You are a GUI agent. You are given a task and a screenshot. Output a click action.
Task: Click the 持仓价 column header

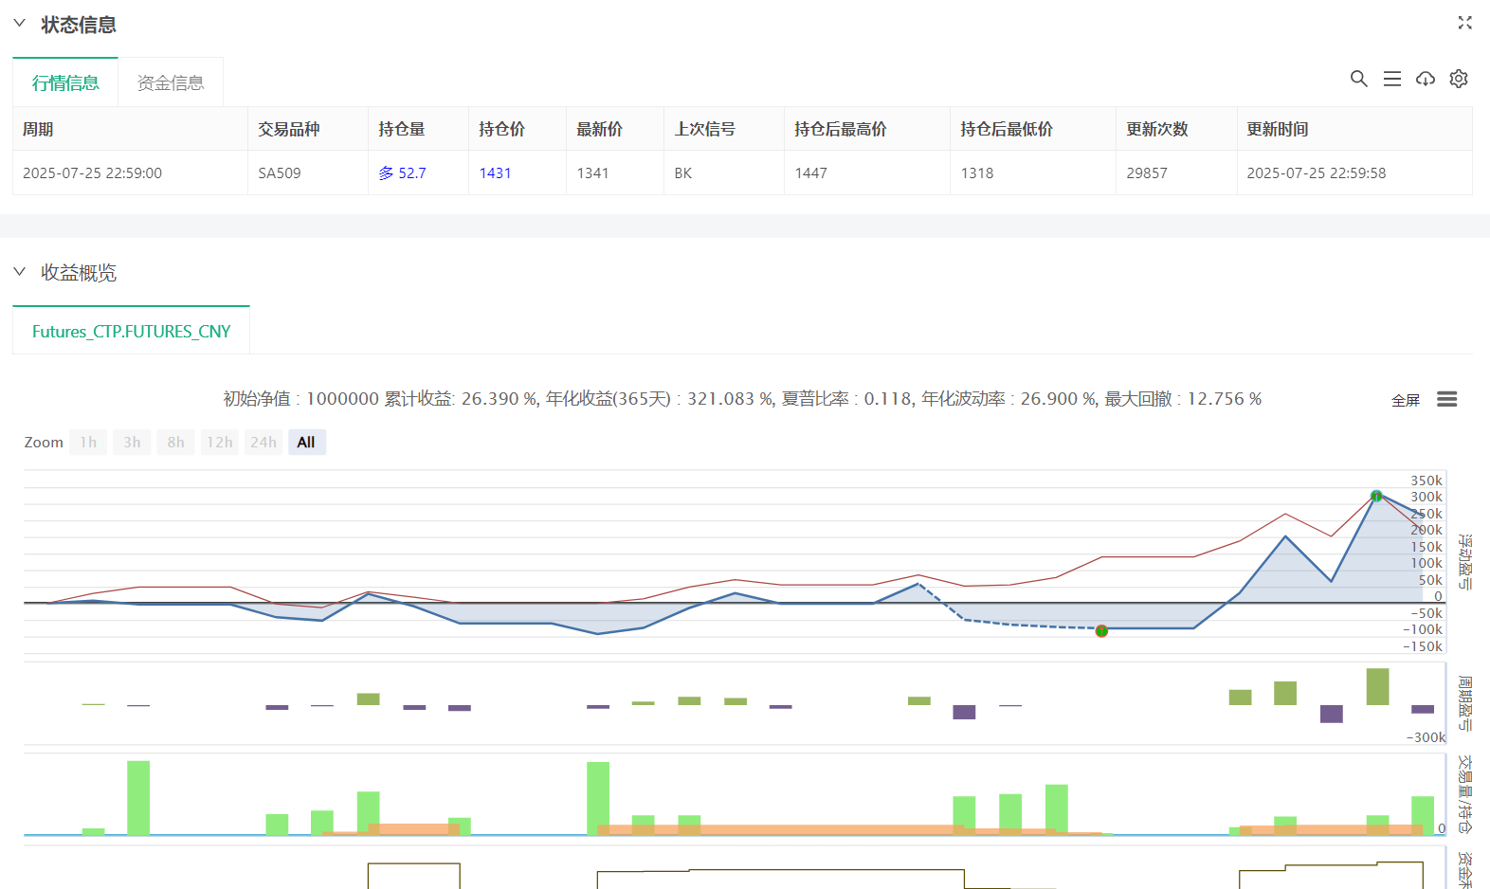coord(518,129)
